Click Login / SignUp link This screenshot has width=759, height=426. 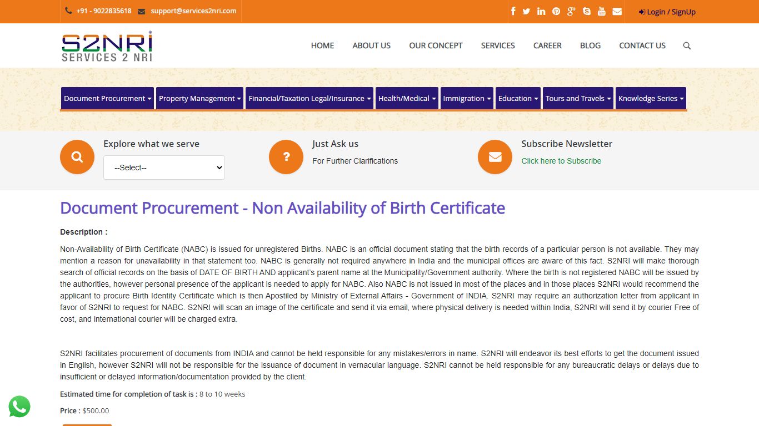(667, 12)
